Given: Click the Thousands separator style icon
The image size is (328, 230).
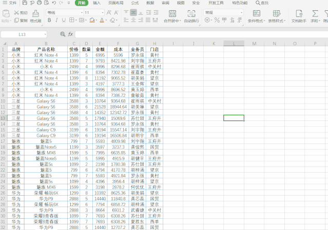Looking at the screenshot, I should click(224, 20).
